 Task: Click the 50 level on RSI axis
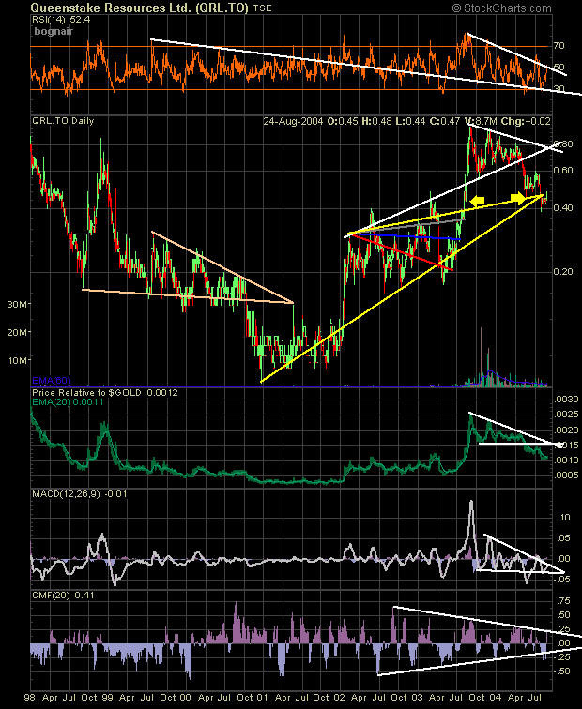click(559, 67)
